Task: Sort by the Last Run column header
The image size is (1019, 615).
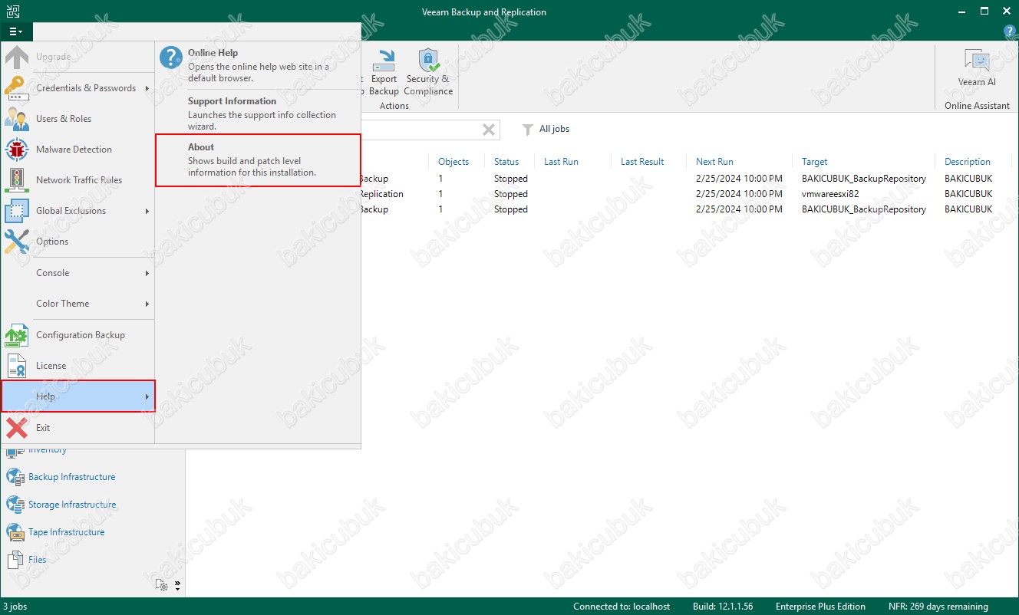Action: [x=561, y=162]
